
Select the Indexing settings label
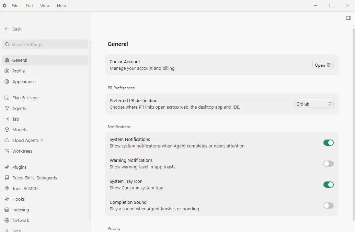[21, 210]
